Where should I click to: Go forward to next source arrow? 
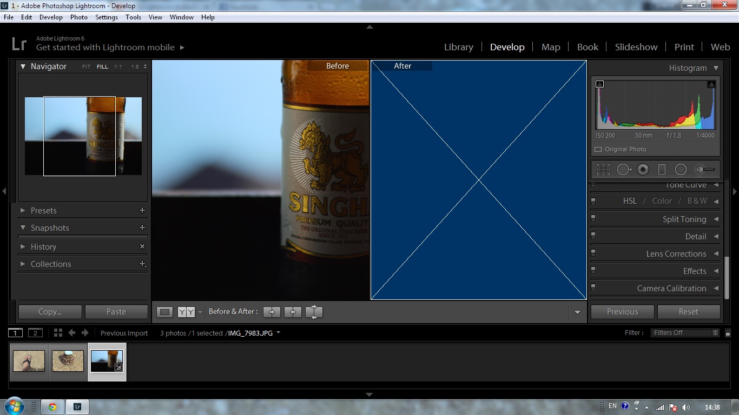(84, 333)
